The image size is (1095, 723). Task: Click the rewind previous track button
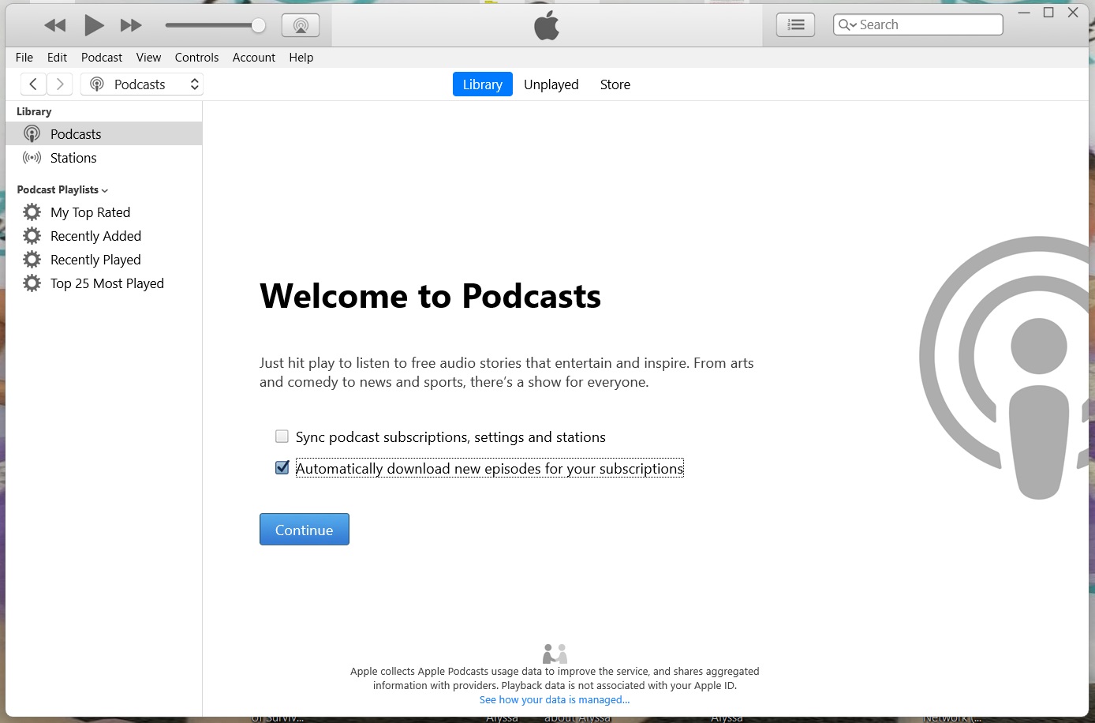55,25
